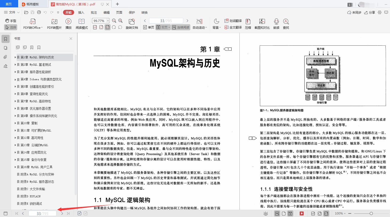Choose fit page icon in ribbon
This screenshot has height=217, width=390.
click(101, 27)
